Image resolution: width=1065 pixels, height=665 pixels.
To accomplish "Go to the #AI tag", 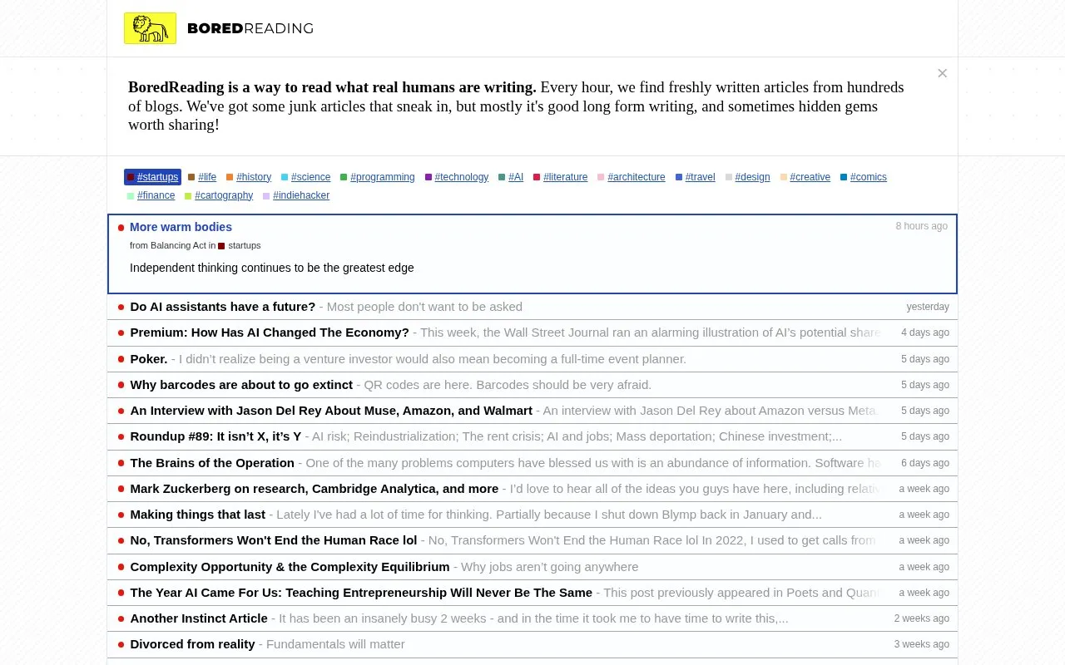I will click(510, 177).
